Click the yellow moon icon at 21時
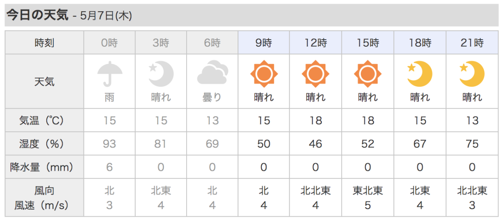This screenshot has width=501, height=220. (x=472, y=74)
